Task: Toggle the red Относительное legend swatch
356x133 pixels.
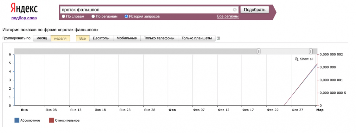Action: 52,121
